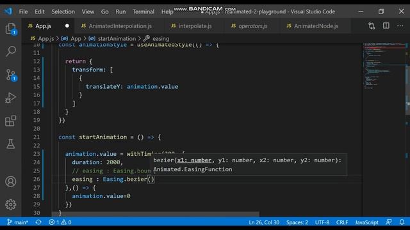Click 'Easing.bezier' text on line 26
The width and height of the screenshot is (410, 230).
click(125, 179)
